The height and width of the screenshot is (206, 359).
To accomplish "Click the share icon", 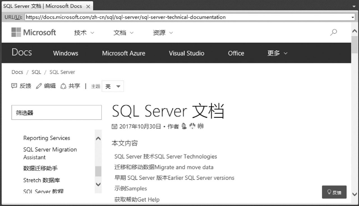I will pos(64,86).
